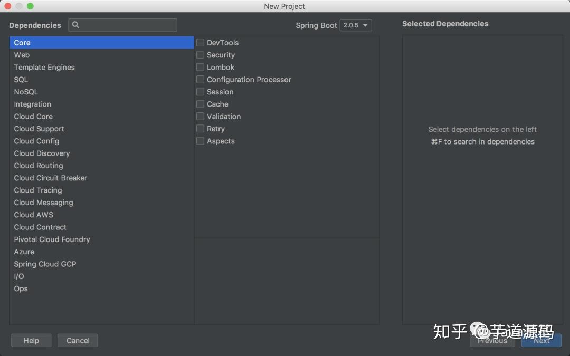Enable the DevTools dependency
This screenshot has height=356, width=570.
pyautogui.click(x=200, y=43)
